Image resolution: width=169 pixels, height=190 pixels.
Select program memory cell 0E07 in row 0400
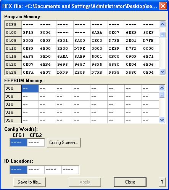116,33
